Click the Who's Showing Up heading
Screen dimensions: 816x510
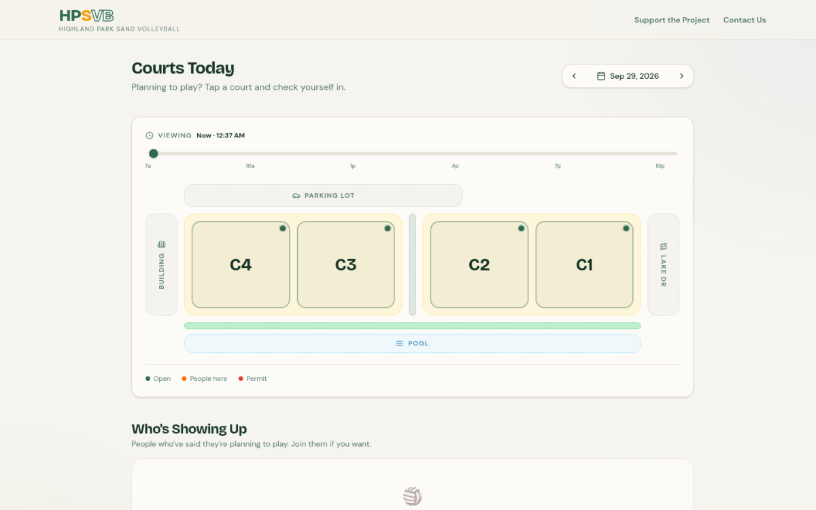tap(189, 428)
